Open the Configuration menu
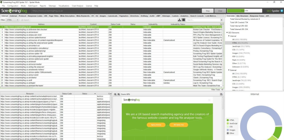This screenshot has height=140, width=284. point(13,6)
